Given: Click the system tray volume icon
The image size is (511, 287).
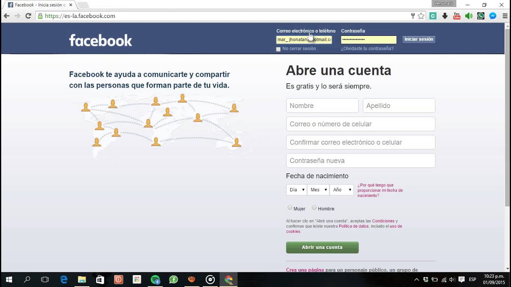Looking at the screenshot, I should point(452,279).
